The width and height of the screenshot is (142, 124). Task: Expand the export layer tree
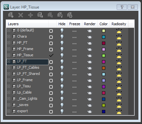(x=9, y=111)
